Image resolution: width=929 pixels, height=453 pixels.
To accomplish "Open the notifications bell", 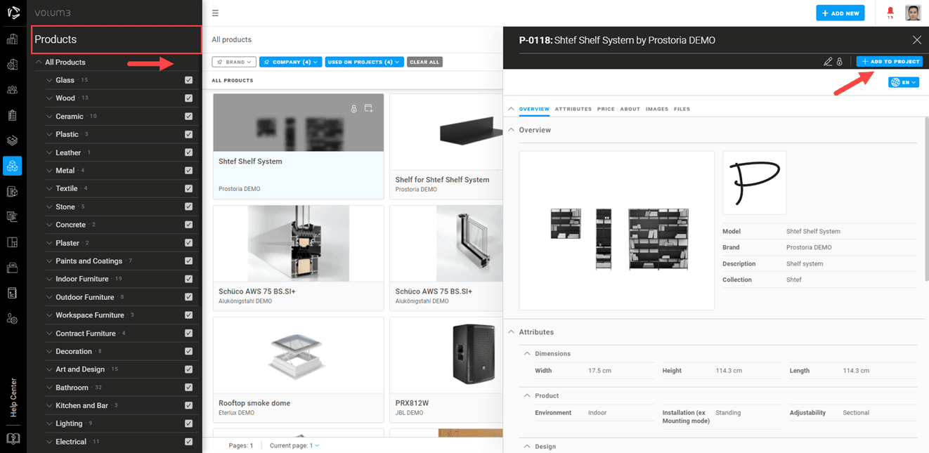I will [x=890, y=13].
